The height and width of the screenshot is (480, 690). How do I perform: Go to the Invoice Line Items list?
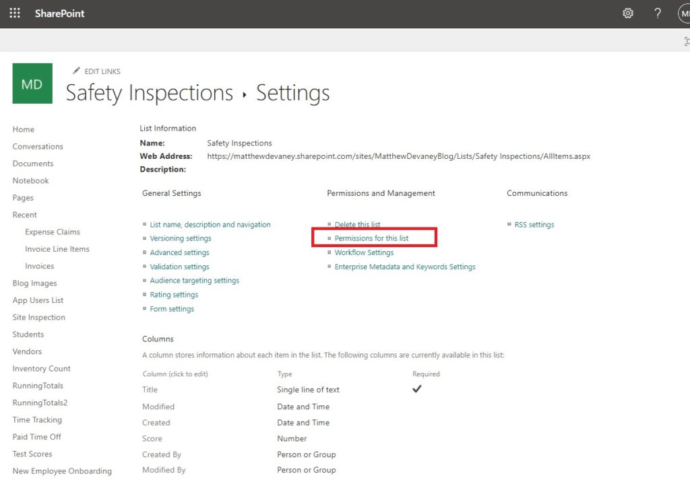point(57,249)
